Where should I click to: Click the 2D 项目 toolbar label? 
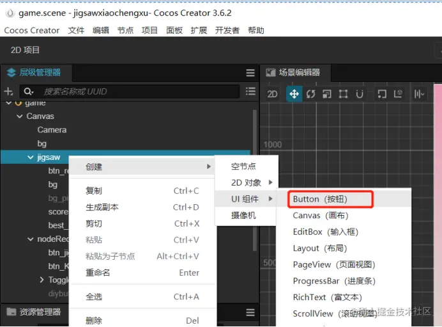point(25,50)
